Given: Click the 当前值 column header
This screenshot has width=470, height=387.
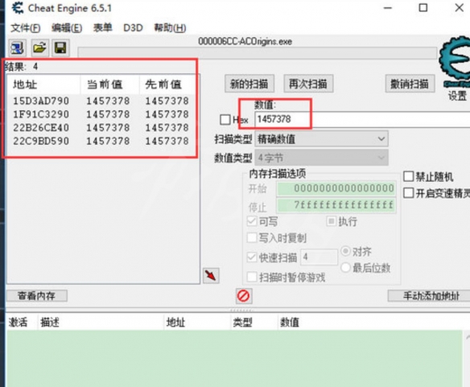Looking at the screenshot, I should tap(109, 84).
